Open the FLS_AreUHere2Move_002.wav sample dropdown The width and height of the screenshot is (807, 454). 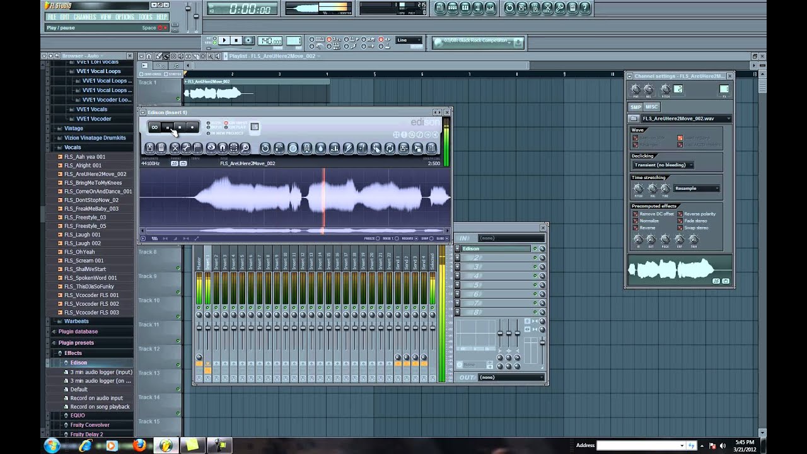tap(687, 119)
